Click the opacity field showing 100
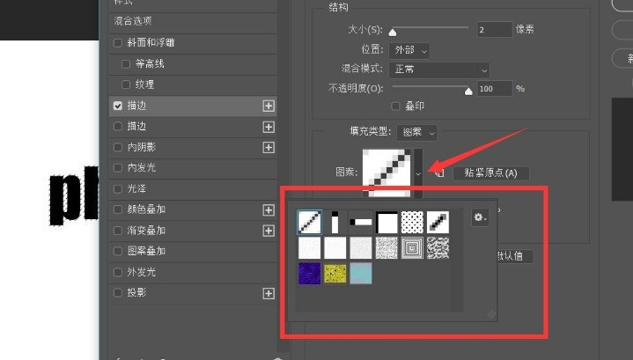The image size is (633, 360). [495, 89]
